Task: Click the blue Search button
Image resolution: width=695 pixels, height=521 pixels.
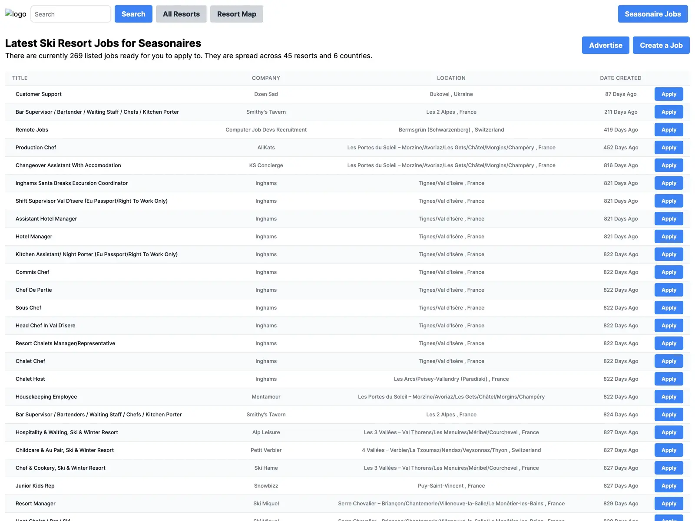Action: (133, 14)
